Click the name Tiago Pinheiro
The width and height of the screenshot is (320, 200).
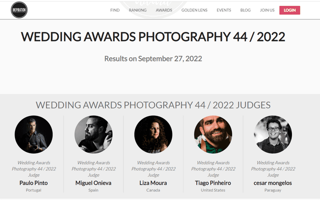point(213,183)
